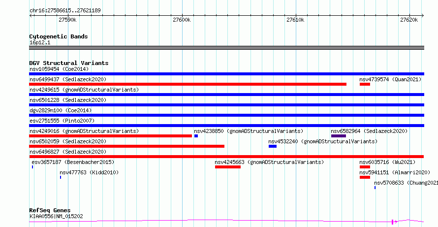
Task: Select the gray 16p12.1 cytogenetic band bar
Action: 226,48
